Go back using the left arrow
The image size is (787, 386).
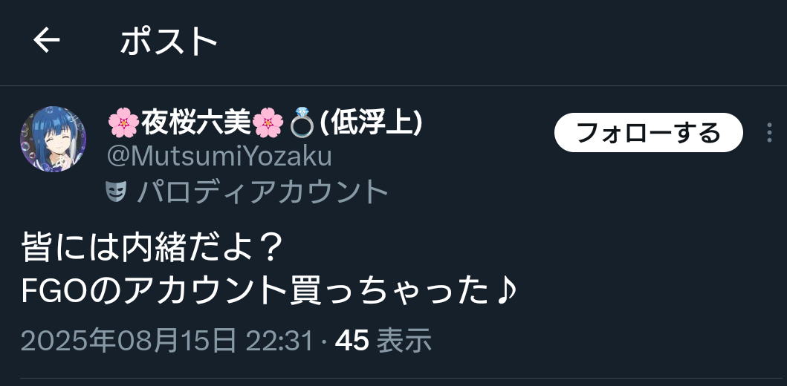[x=47, y=40]
